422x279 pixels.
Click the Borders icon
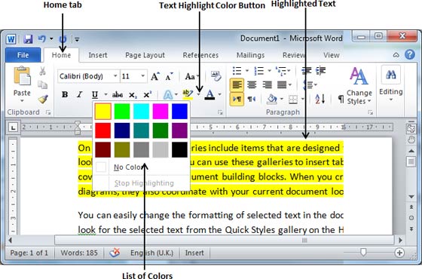pyautogui.click(x=293, y=100)
